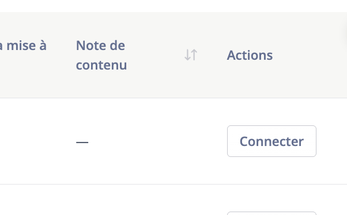Click the word 'Note' in the header
Viewport: 347px width, 215px height.
point(89,45)
